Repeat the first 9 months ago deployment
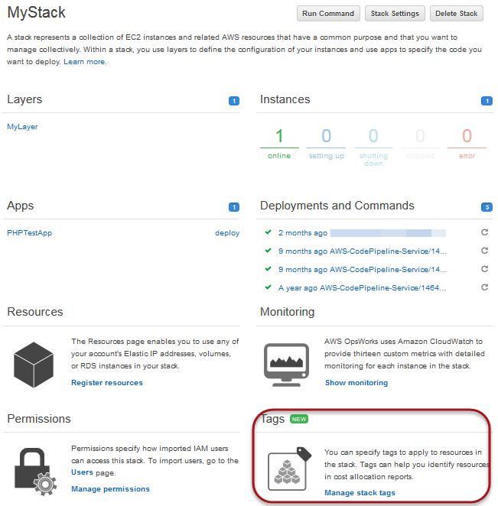The width and height of the screenshot is (498, 506). coord(484,251)
